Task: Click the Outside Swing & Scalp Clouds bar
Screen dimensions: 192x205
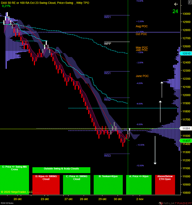Action: point(61,170)
